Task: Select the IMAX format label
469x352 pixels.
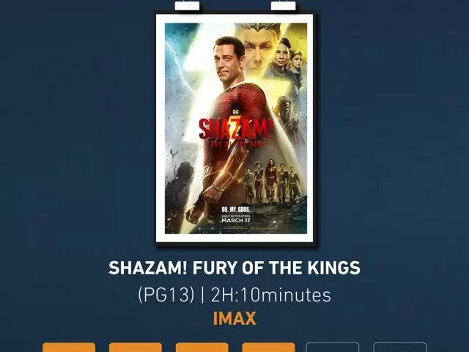Action: (x=234, y=318)
